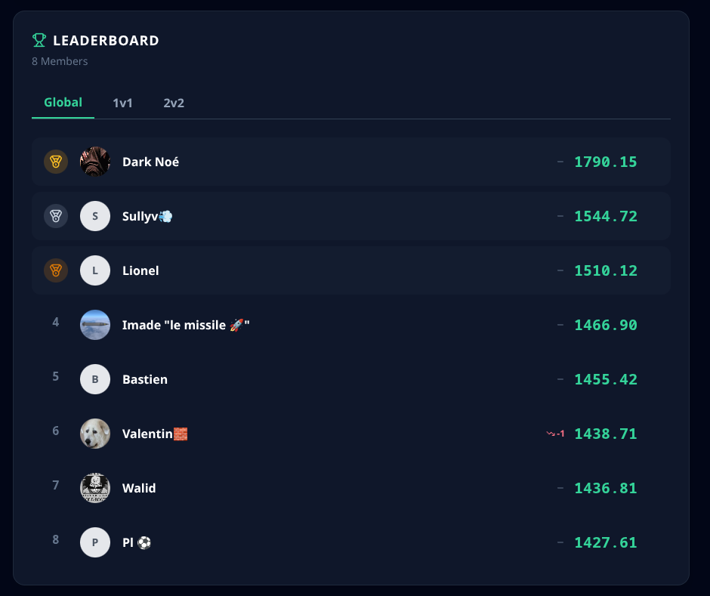This screenshot has height=596, width=710.
Task: Click the Leaderboard trophy icon
Action: (x=39, y=40)
